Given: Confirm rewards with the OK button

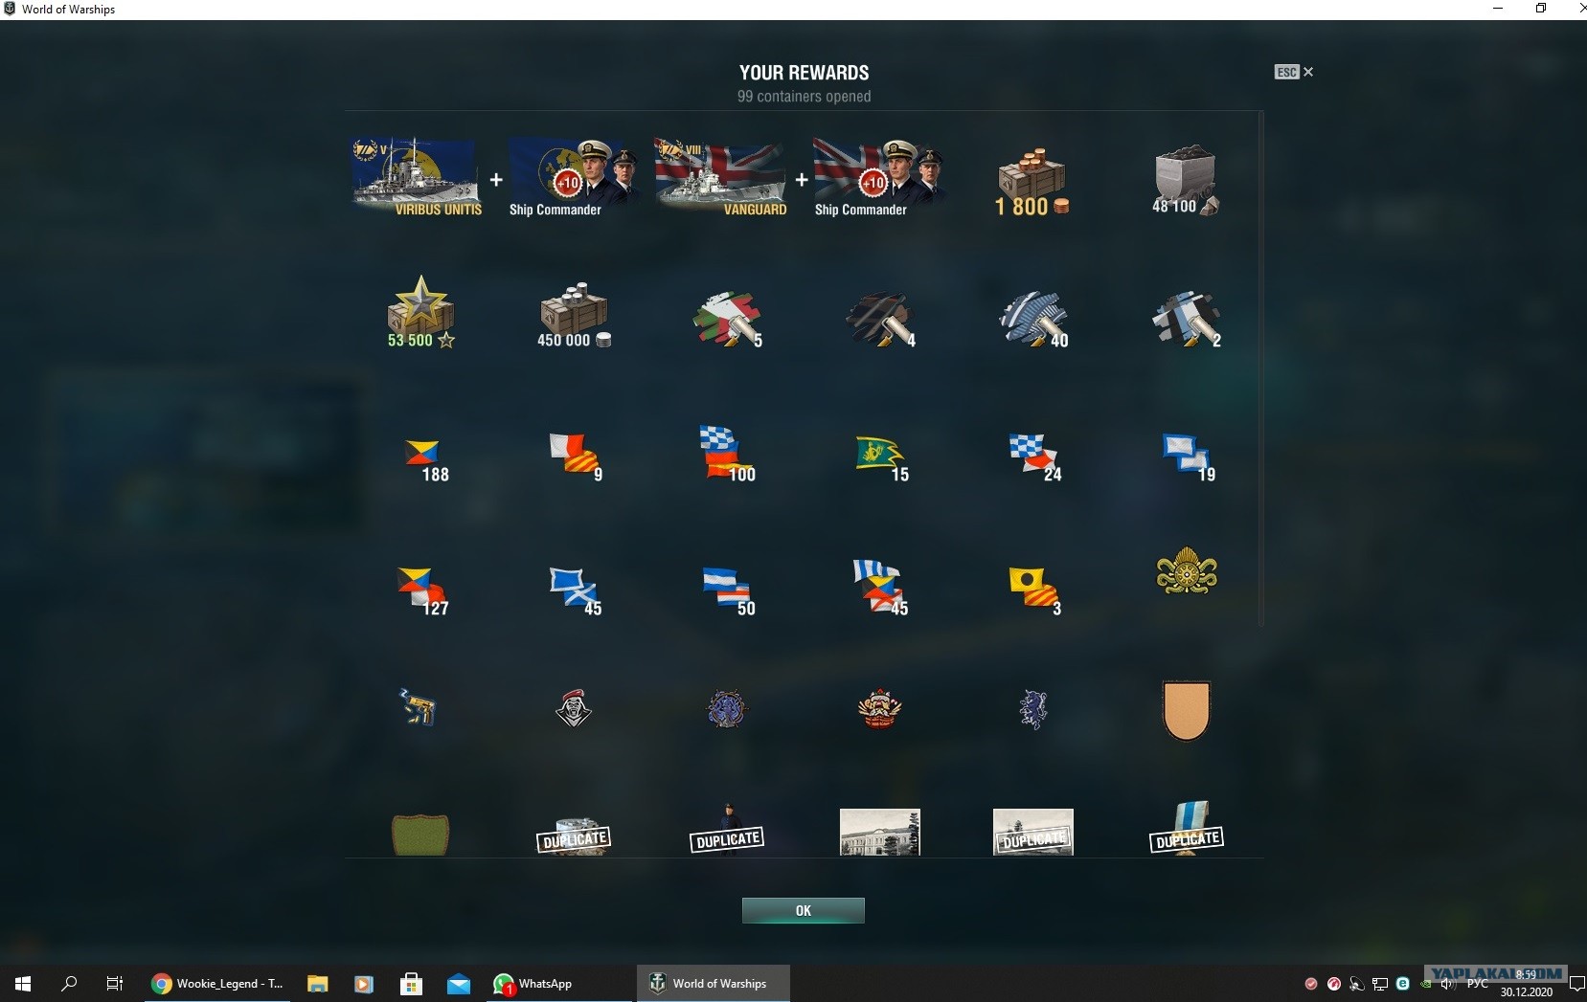Looking at the screenshot, I should pos(804,910).
